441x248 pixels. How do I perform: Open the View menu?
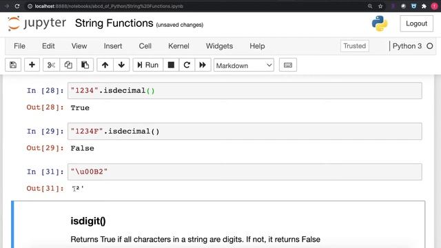(x=79, y=46)
